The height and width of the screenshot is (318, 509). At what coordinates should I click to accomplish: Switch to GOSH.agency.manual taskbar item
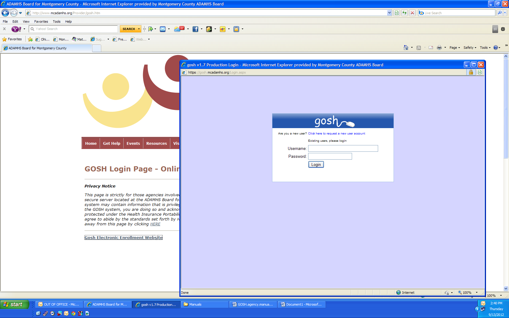coord(253,304)
